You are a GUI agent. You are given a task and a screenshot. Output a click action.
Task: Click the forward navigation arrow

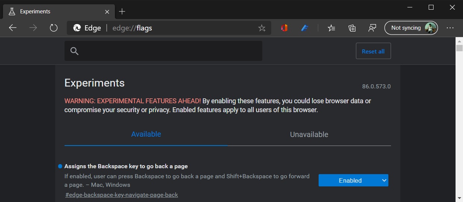pos(33,28)
